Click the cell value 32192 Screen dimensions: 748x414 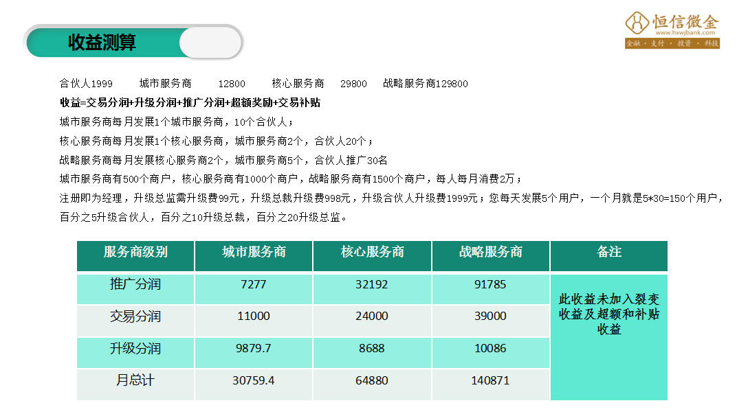pyautogui.click(x=372, y=285)
